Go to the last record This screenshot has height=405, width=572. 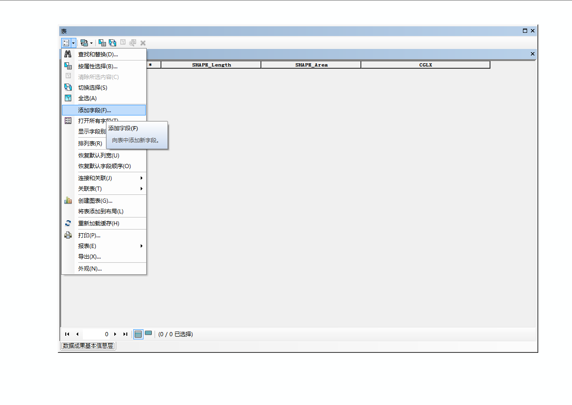pyautogui.click(x=125, y=334)
